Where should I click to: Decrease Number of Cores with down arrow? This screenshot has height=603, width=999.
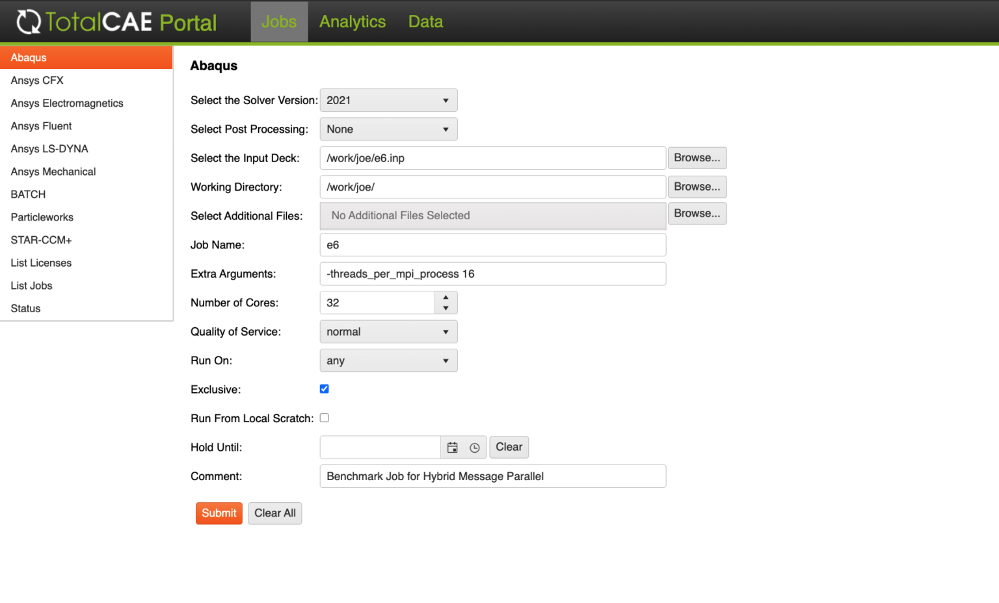(x=446, y=308)
